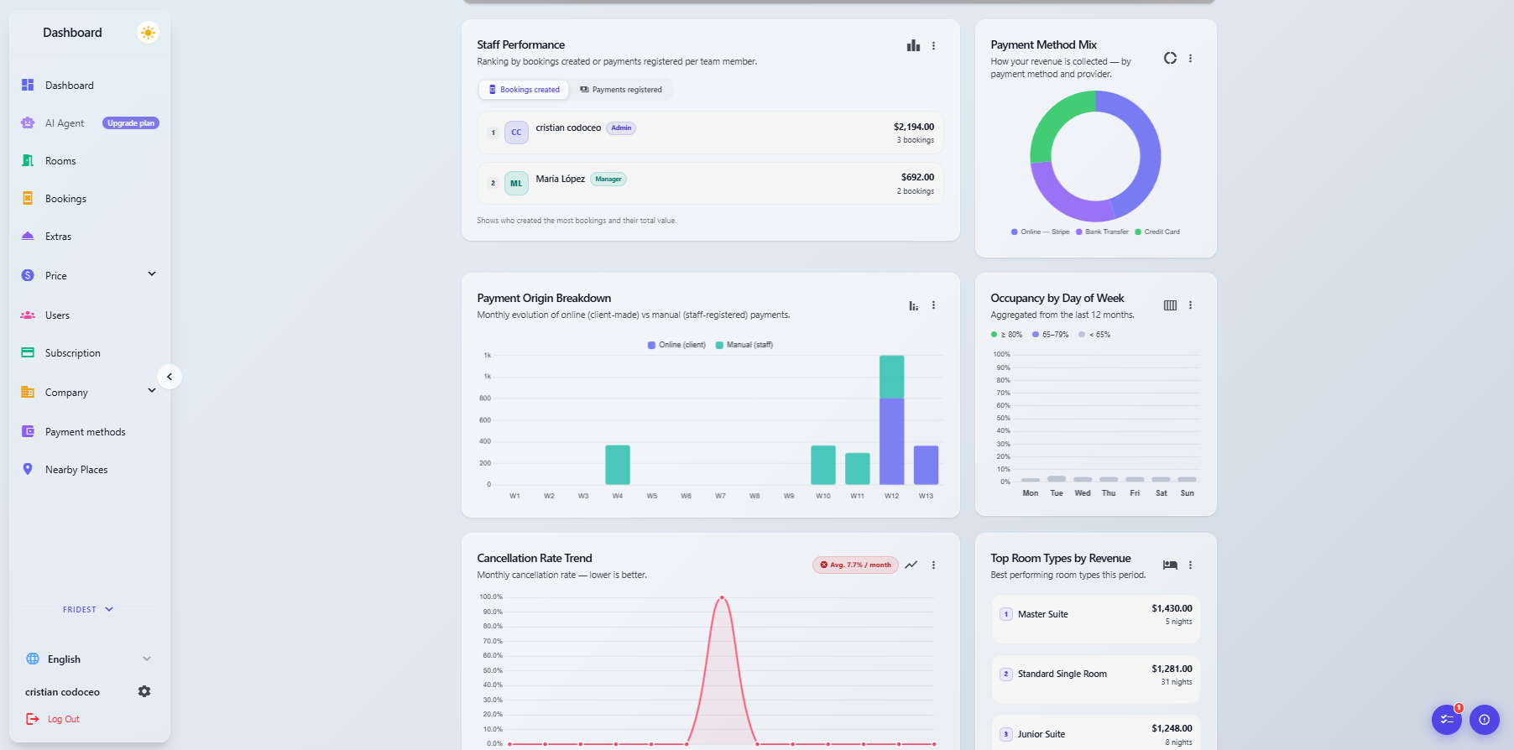Click the Extras service bell icon
This screenshot has height=750, width=1514.
click(28, 236)
